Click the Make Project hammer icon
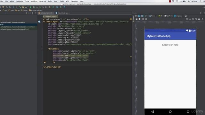 click(20, 7)
